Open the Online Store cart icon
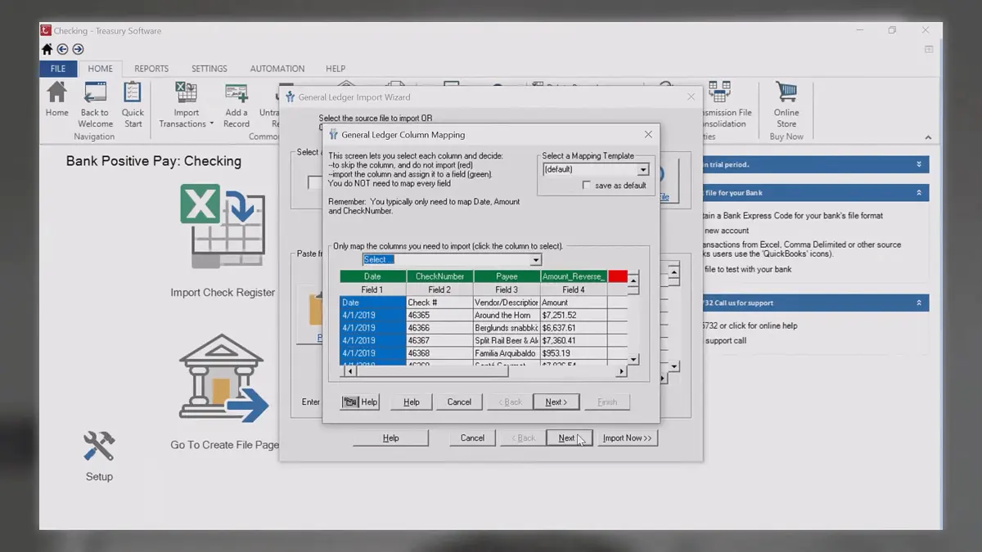Screen dimensions: 982x552 tap(786, 105)
